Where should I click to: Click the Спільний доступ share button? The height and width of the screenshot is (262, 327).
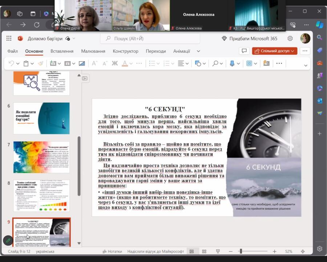point(274,51)
